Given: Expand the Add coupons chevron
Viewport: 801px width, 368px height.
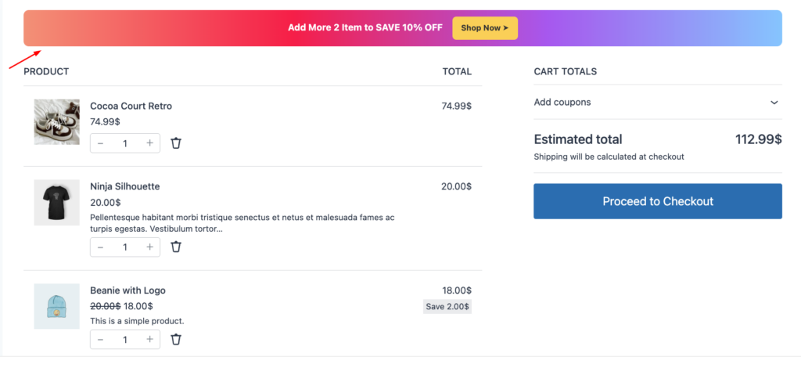Looking at the screenshot, I should coord(774,103).
